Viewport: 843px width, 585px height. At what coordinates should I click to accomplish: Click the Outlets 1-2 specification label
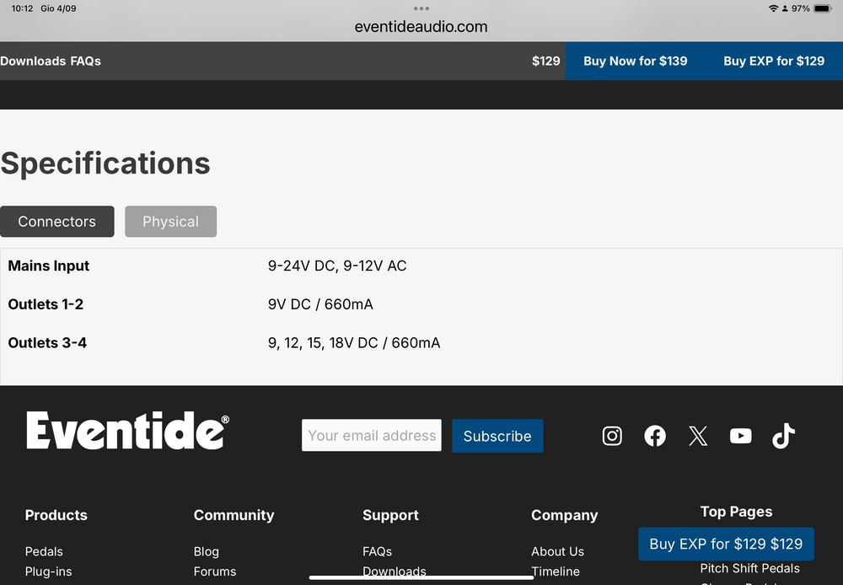pos(46,304)
